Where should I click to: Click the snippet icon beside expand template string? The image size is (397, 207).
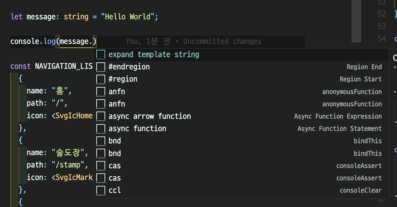pos(101,55)
